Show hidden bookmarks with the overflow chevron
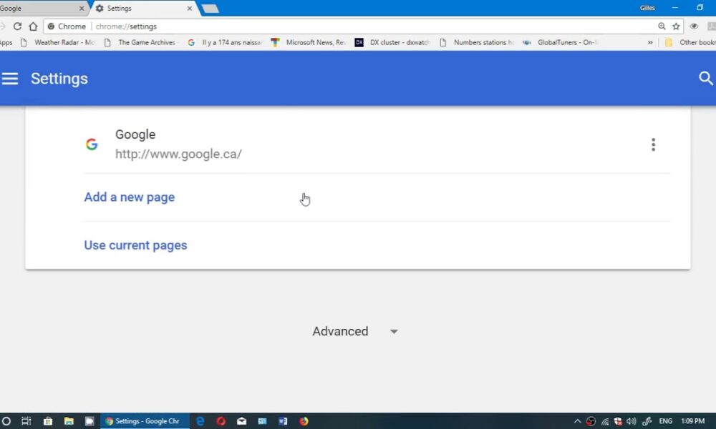Viewport: 716px width, 429px height. (x=650, y=43)
